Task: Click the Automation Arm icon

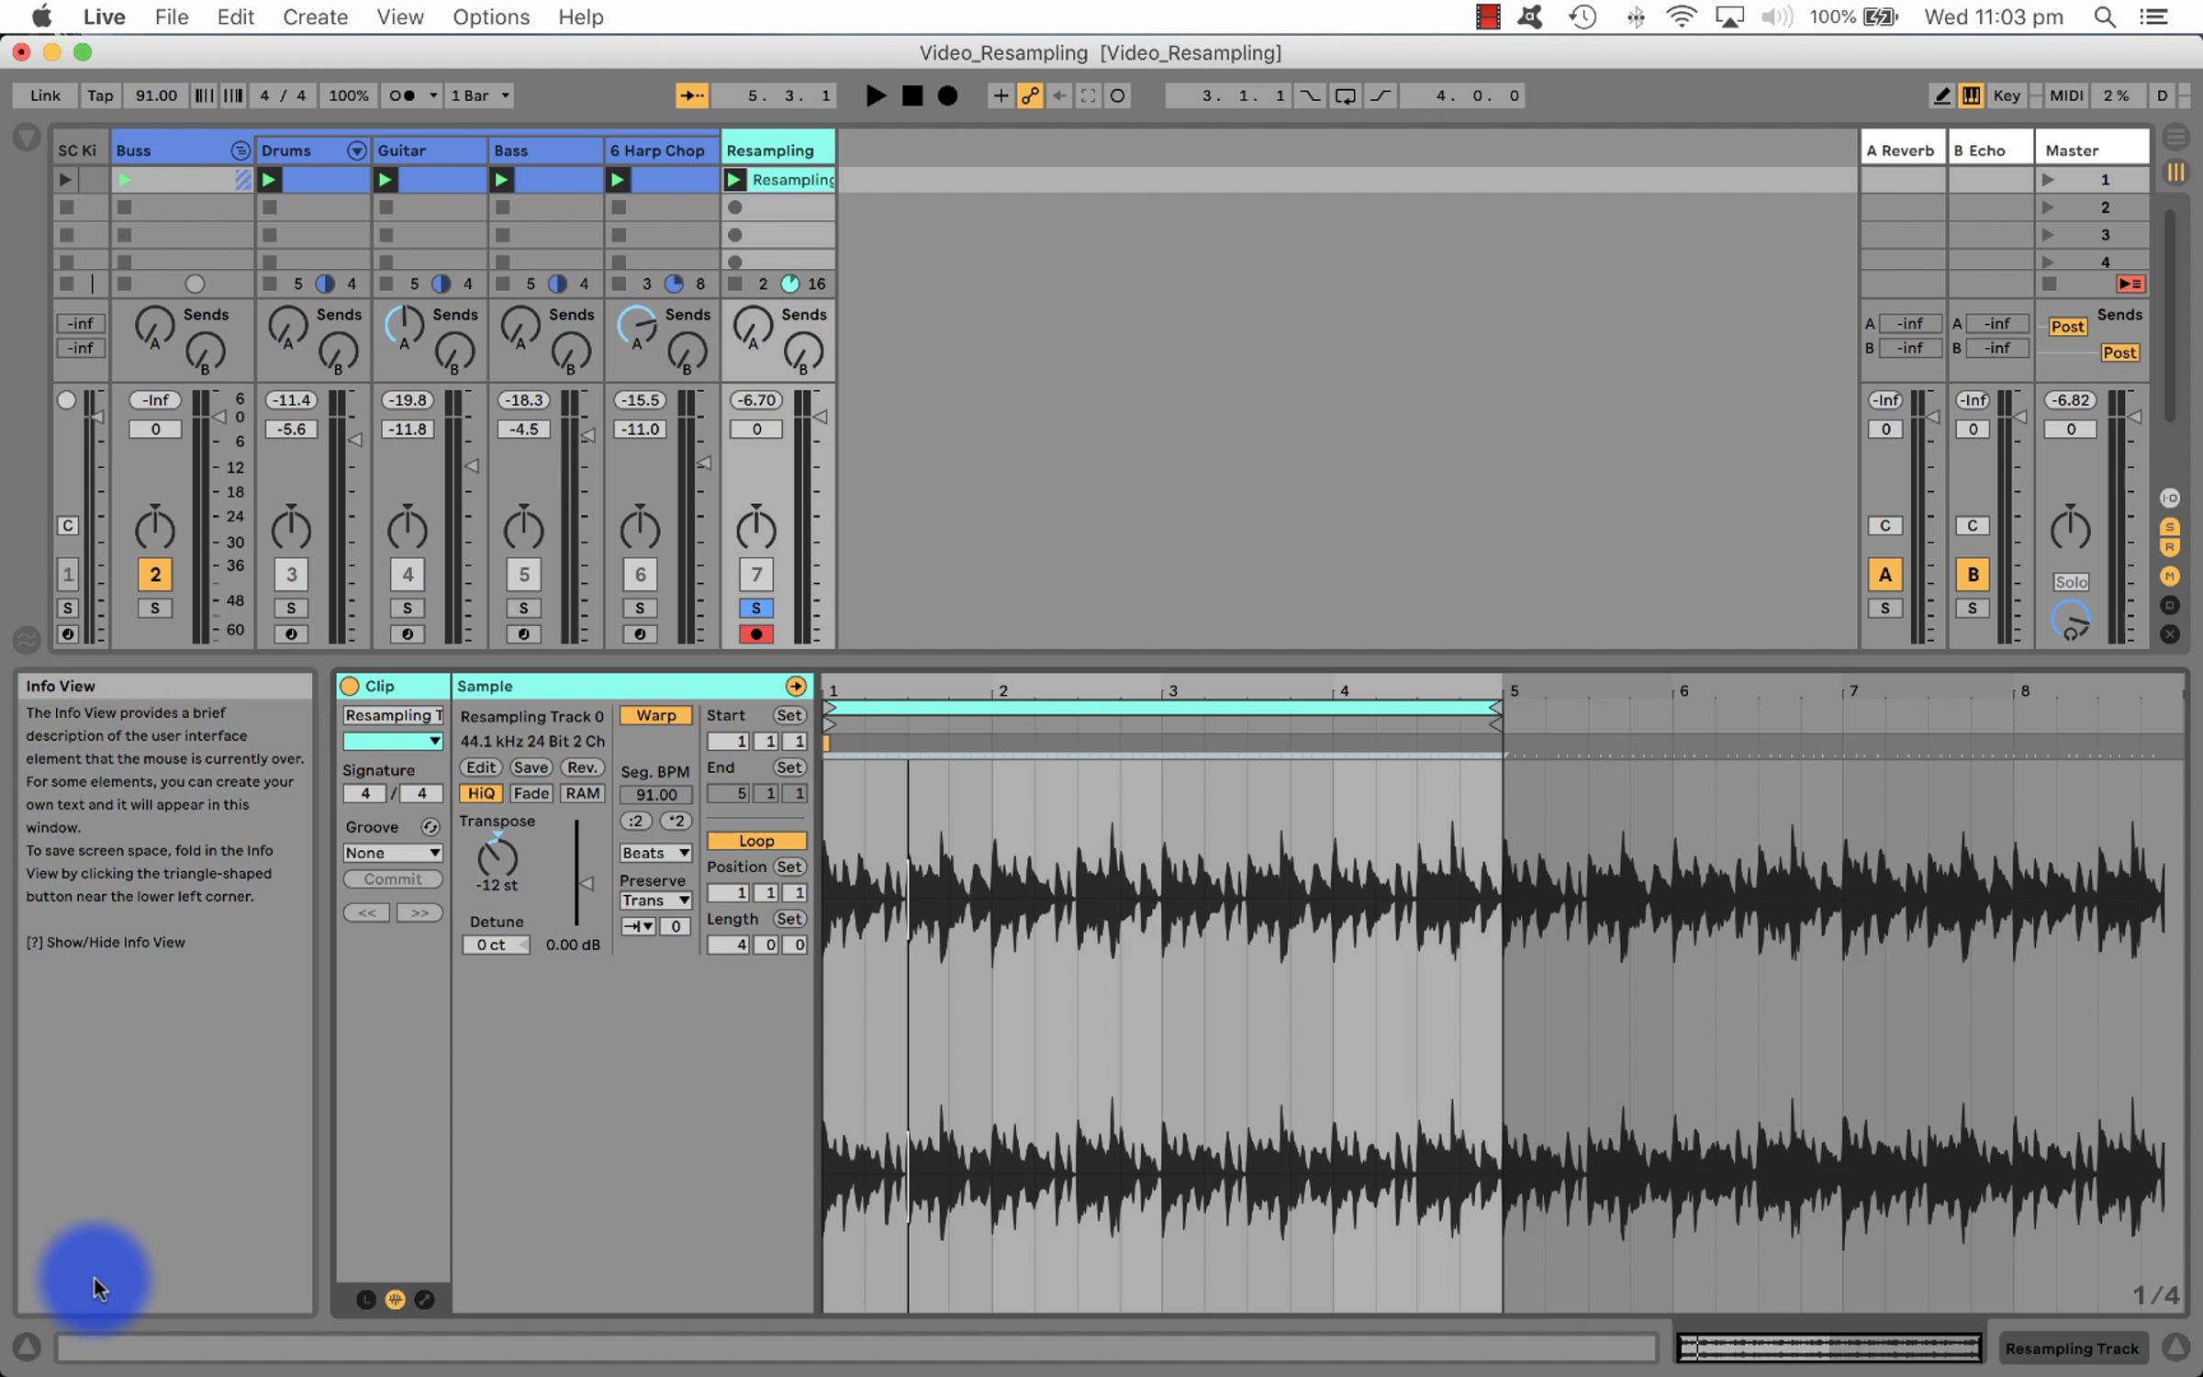Action: (x=1030, y=95)
